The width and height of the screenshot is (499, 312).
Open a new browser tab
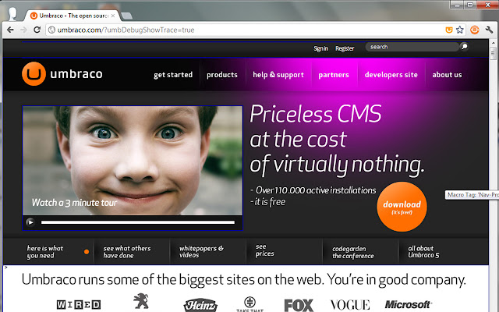(x=126, y=16)
